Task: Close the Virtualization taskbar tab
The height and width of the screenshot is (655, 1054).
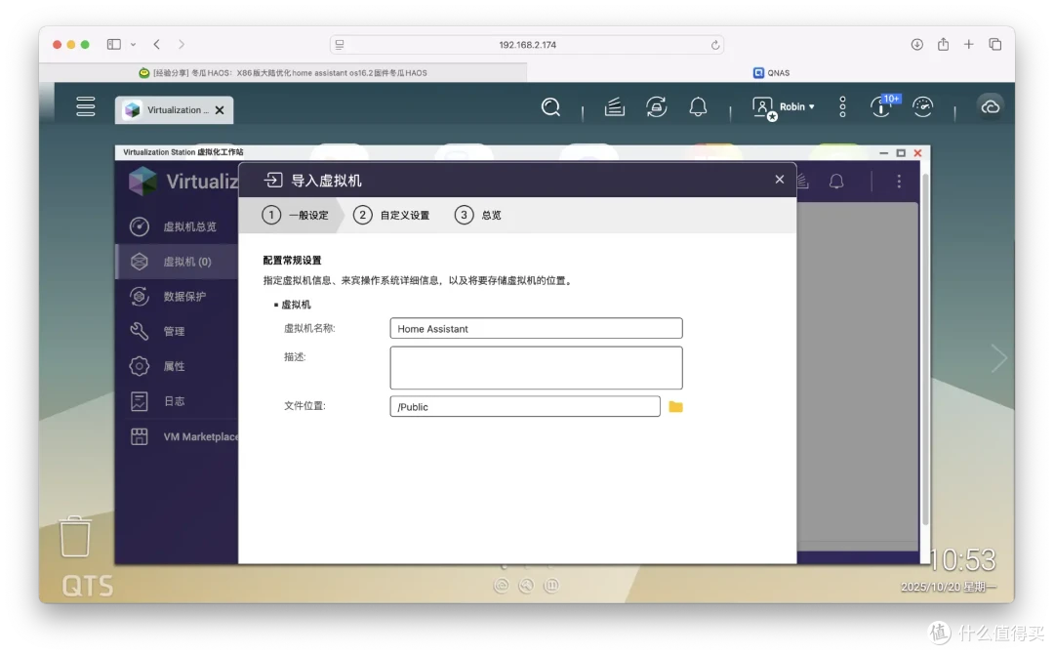Action: coord(220,110)
